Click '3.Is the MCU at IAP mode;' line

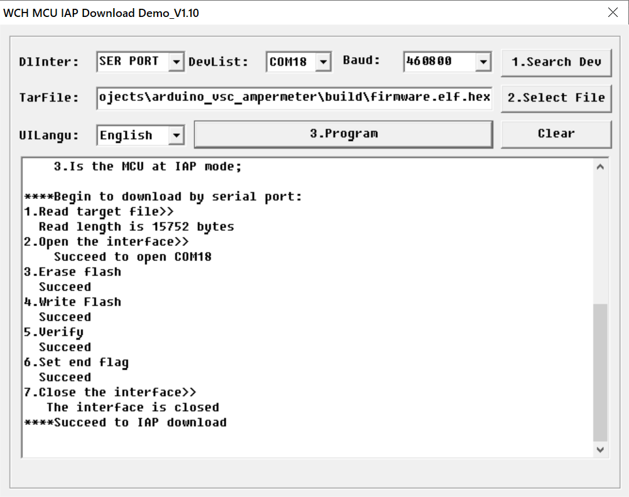tap(148, 166)
